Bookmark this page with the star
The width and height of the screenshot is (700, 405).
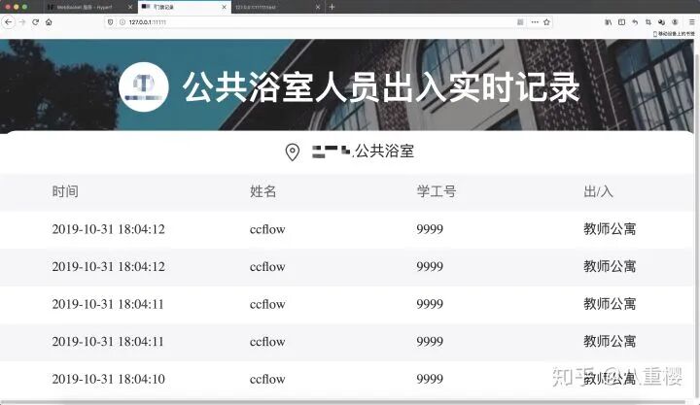(x=546, y=22)
